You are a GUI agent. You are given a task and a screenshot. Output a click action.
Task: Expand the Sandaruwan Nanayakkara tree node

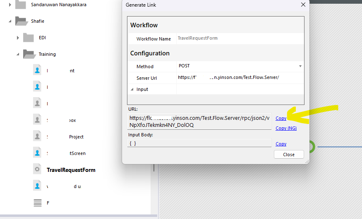click(x=10, y=5)
